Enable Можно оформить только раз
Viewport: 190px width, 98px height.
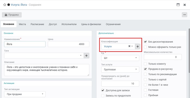[145, 47]
